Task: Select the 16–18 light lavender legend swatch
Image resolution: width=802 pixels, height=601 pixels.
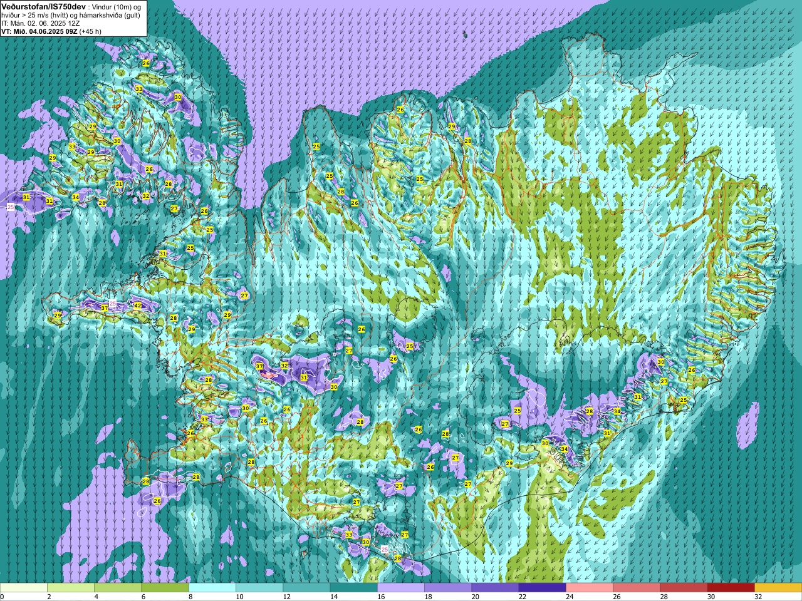Action: click(401, 588)
